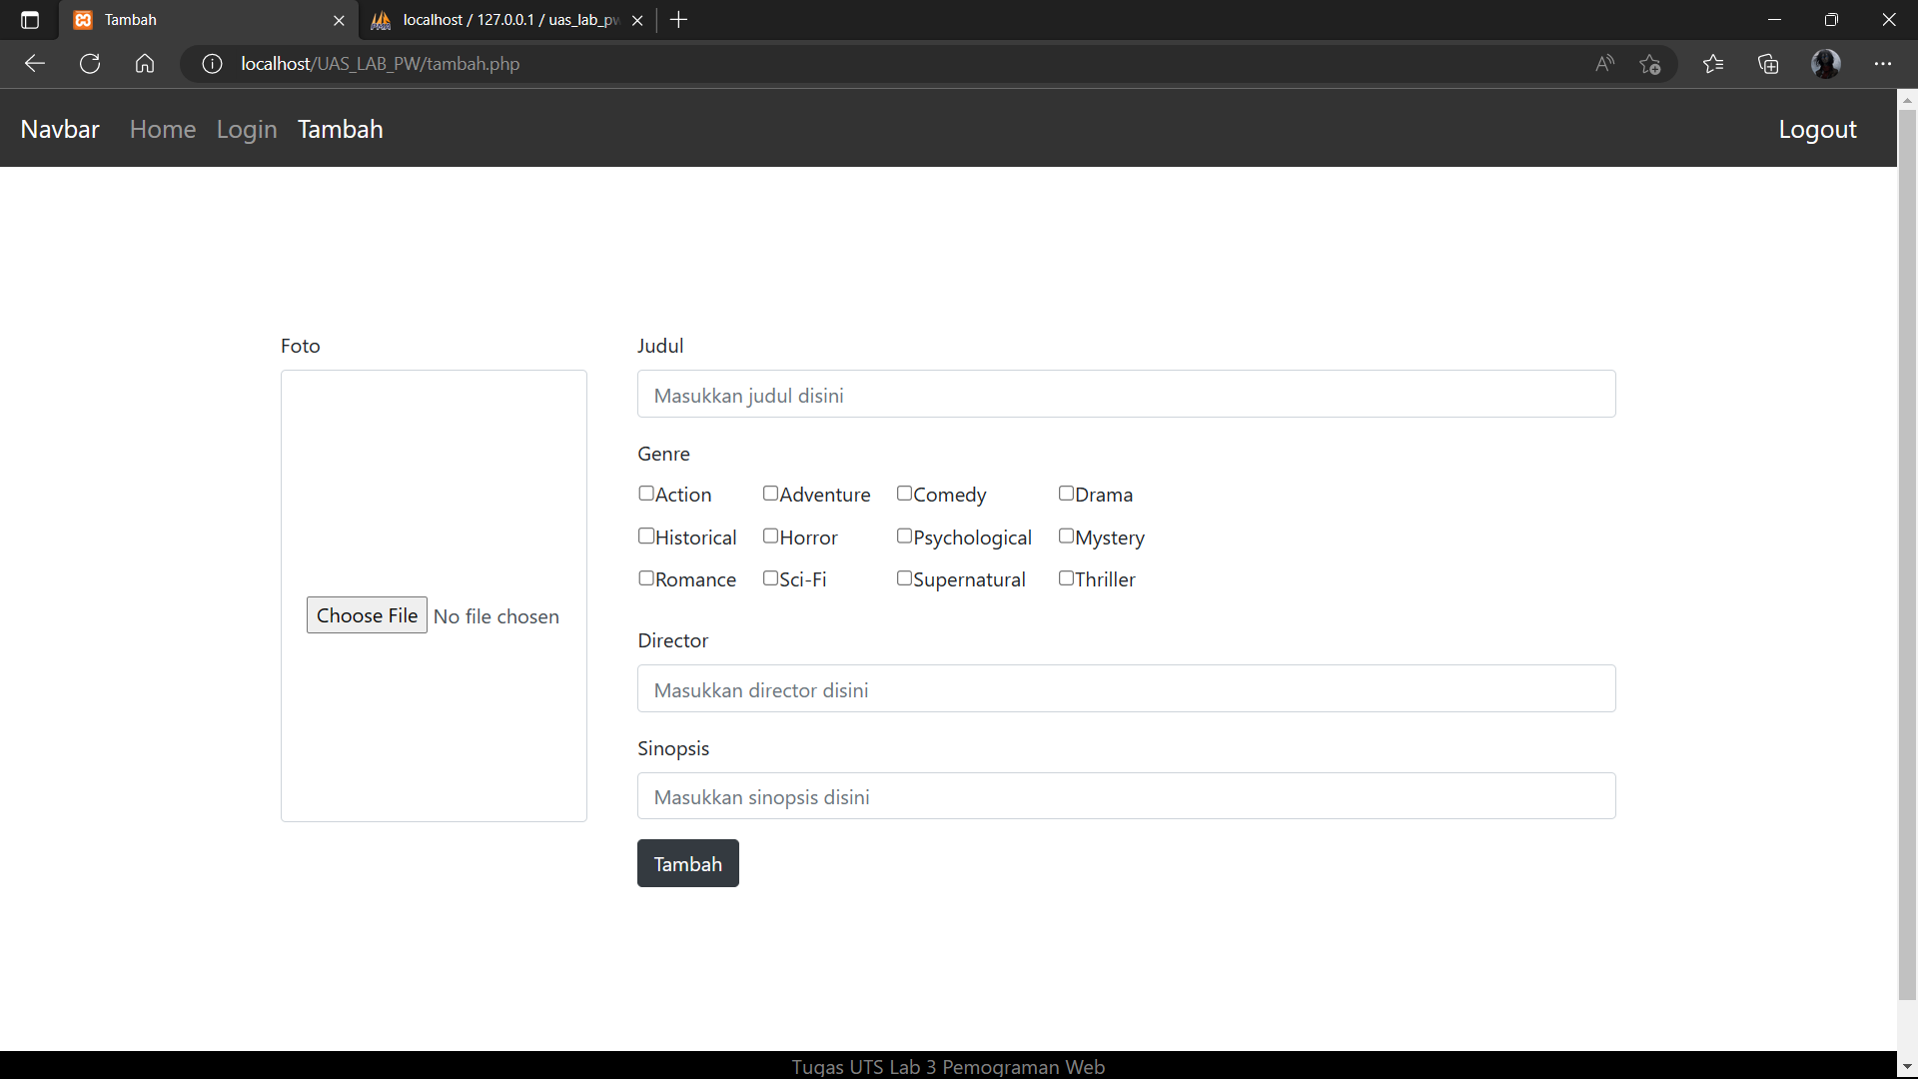The image size is (1918, 1079).
Task: Open the Collections icon
Action: pyautogui.click(x=1768, y=63)
